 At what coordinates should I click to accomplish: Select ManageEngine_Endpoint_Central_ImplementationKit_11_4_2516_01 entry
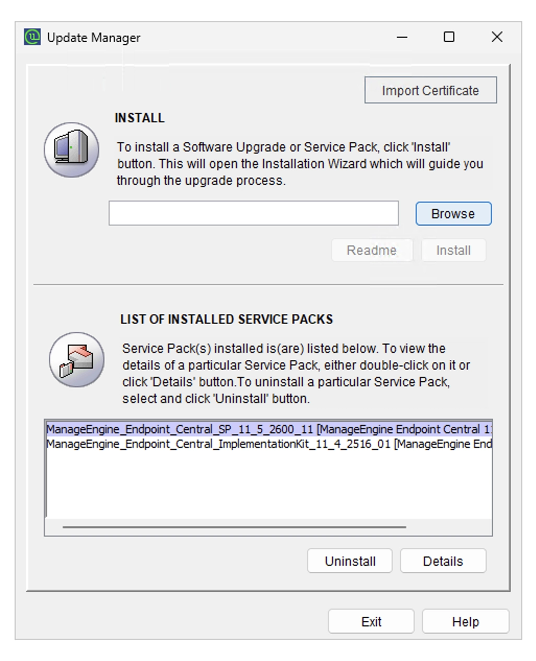point(269,444)
